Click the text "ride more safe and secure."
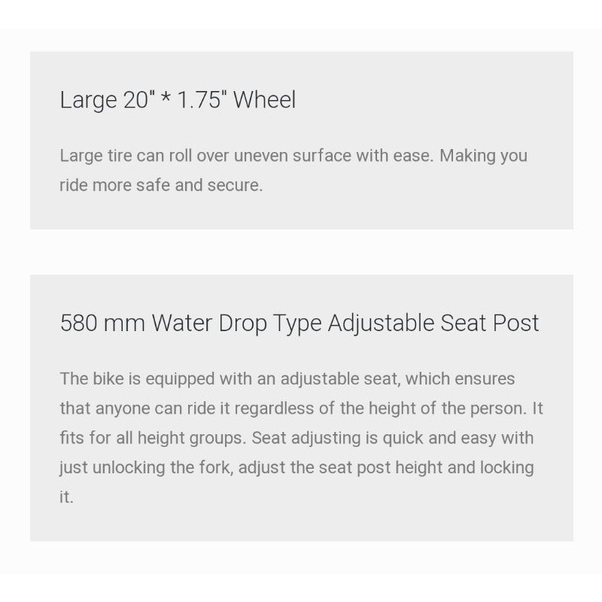Screen dimensions: 602x602 pyautogui.click(x=161, y=185)
